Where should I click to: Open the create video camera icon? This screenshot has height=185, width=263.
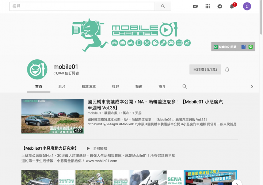(195, 6)
